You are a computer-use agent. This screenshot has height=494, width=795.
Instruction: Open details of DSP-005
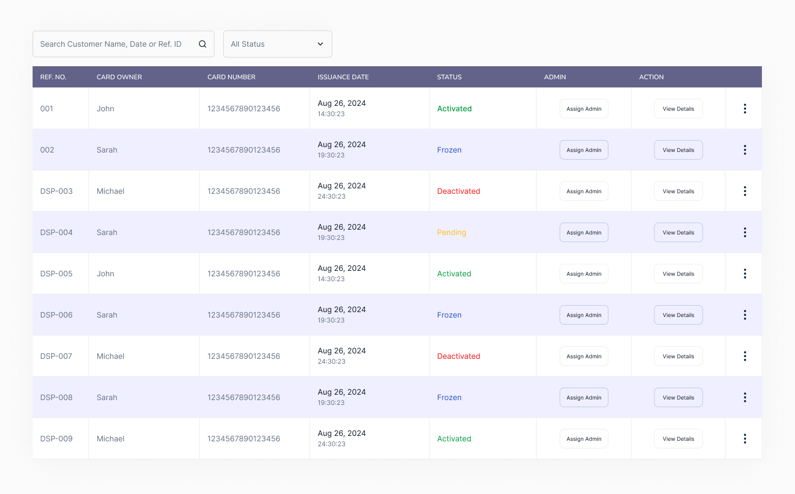(x=678, y=274)
